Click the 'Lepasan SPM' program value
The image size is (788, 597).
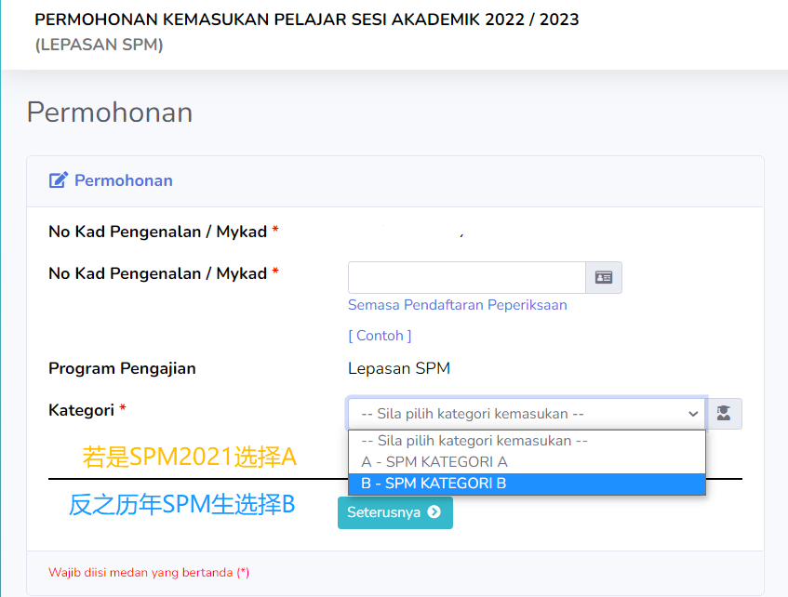(399, 368)
